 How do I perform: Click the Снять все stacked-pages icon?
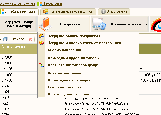(5, 39)
